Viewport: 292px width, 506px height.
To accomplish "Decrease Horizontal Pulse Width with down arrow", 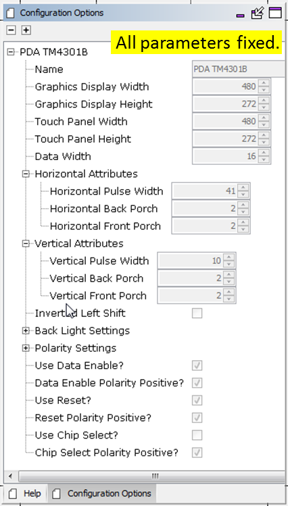I will click(x=243, y=195).
